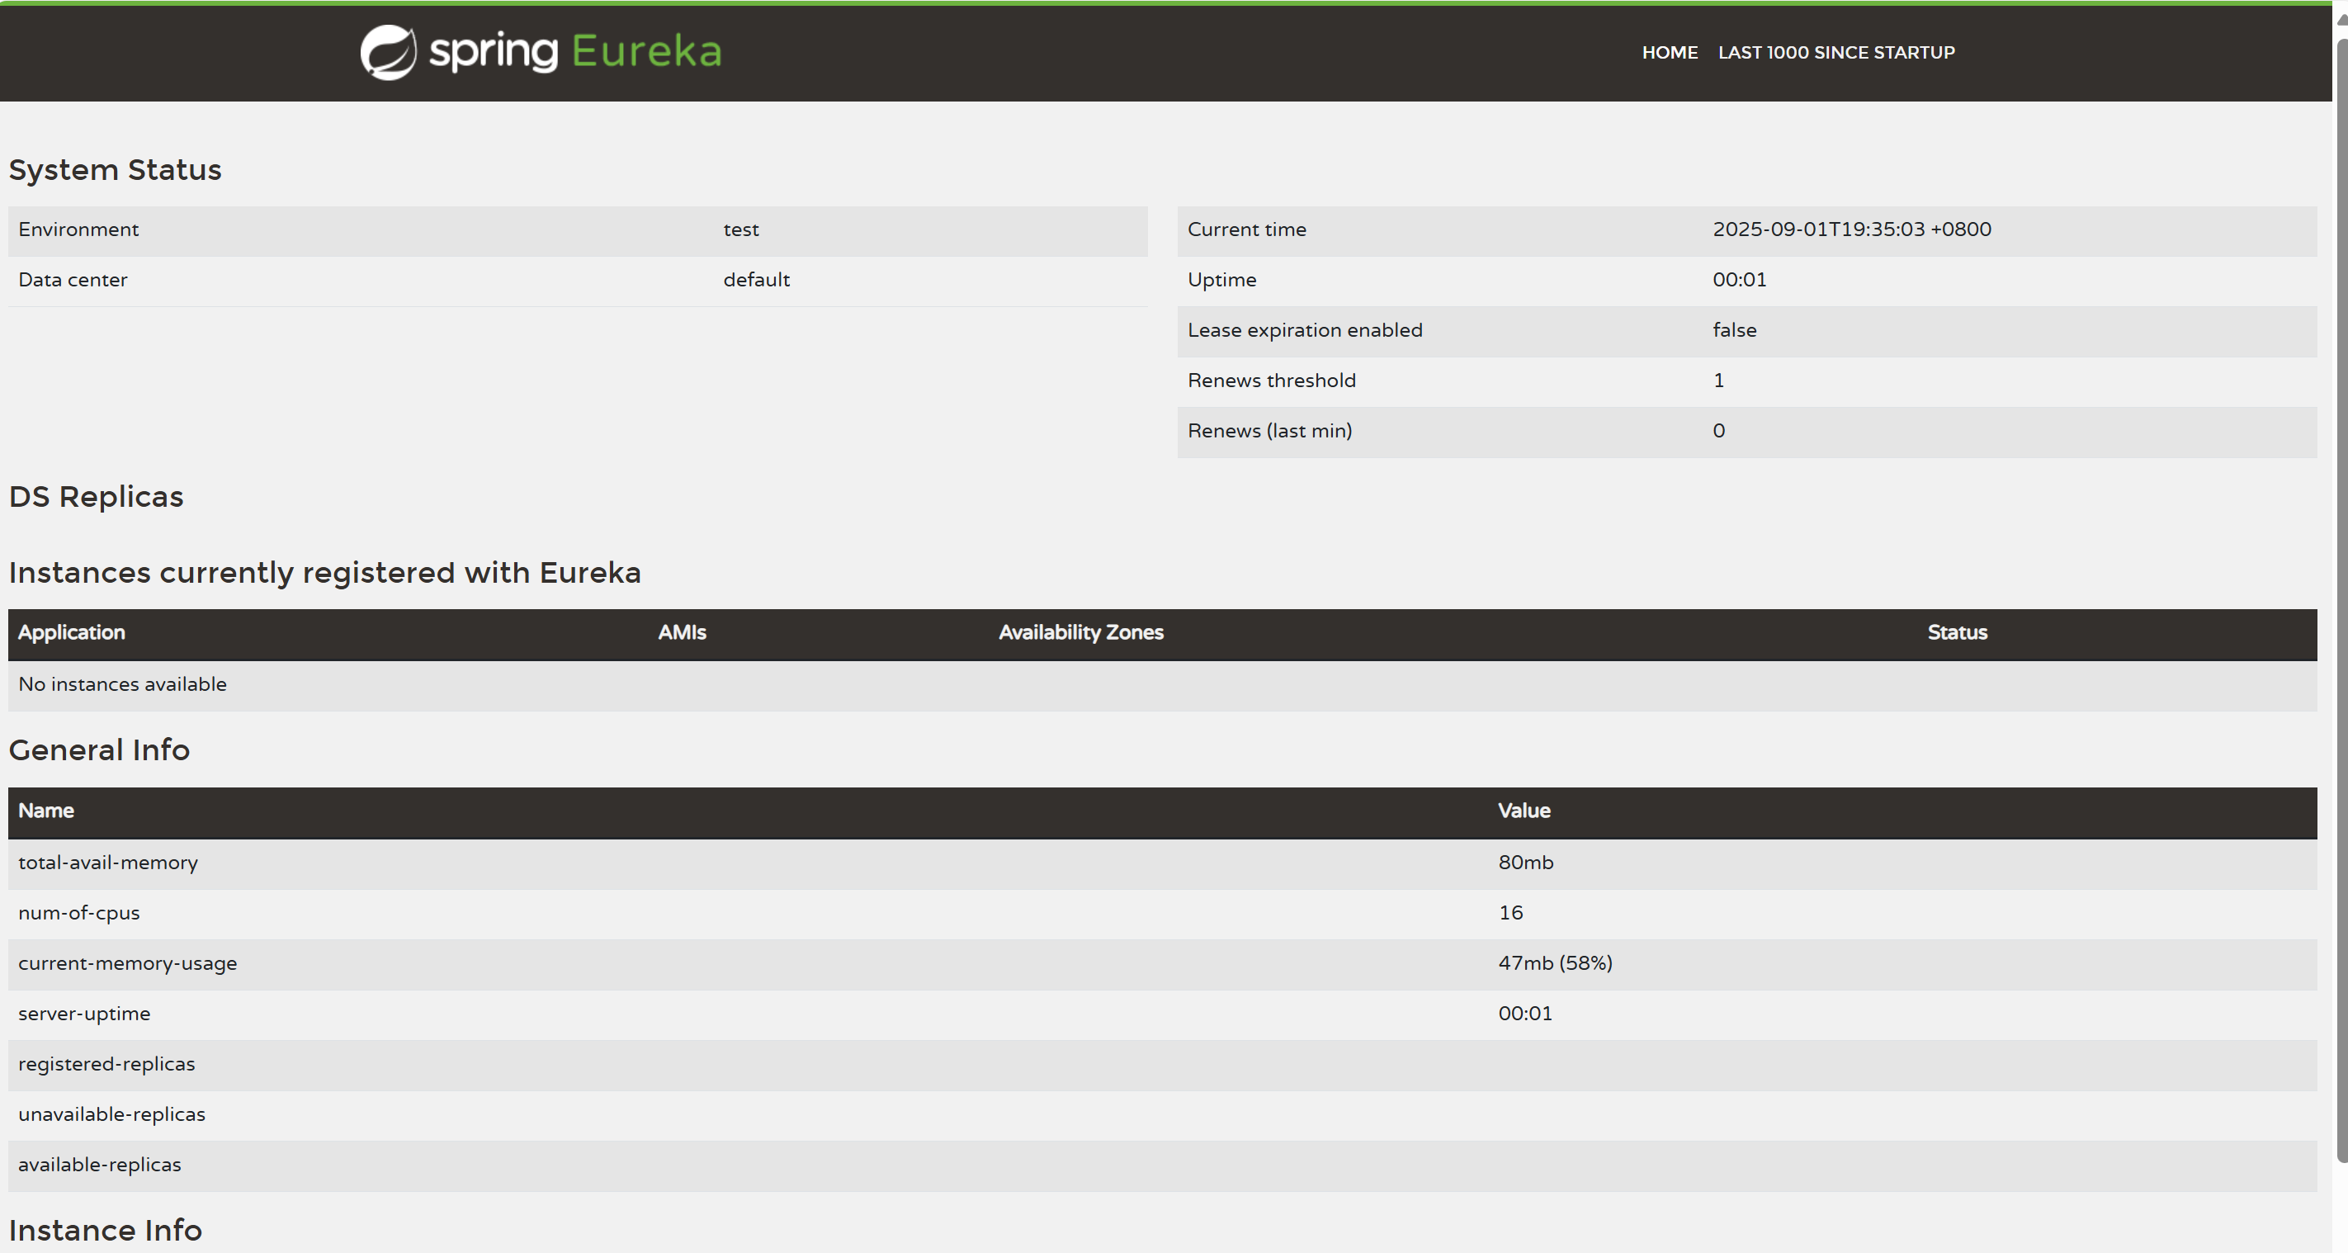Click the Name column header

(x=45, y=811)
